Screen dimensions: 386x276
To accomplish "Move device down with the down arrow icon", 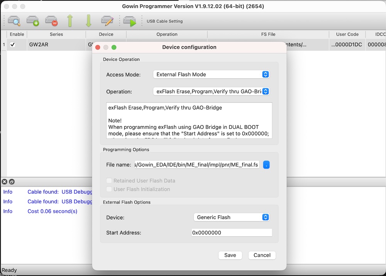I will [x=88, y=21].
